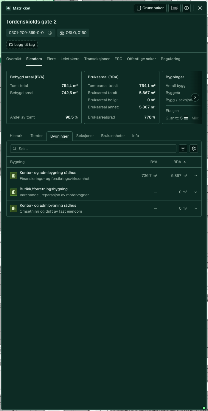Select Tomter sub-tab
The height and width of the screenshot is (411, 208).
(x=37, y=136)
